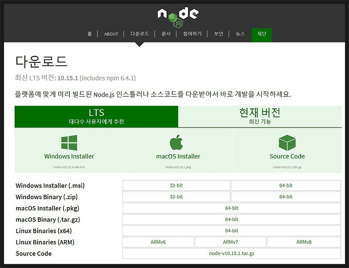This screenshot has width=349, height=268.
Task: Click the Windows Installer (.msi) row label
Action: pyautogui.click(x=50, y=186)
